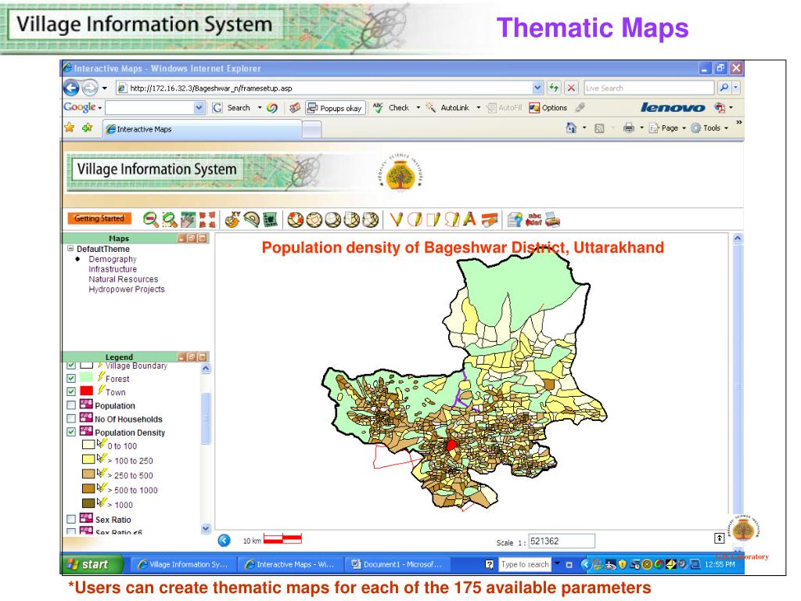Click the > 250 to 500 color swatch
Screen dimensions: 801x601
coord(88,473)
